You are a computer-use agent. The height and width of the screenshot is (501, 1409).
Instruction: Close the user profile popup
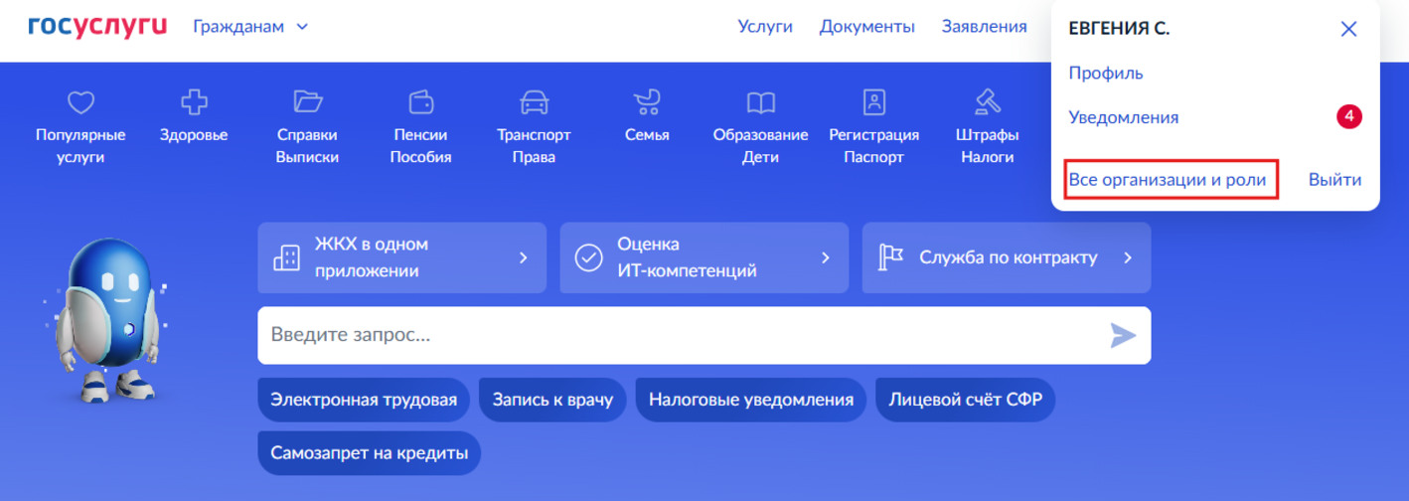[1348, 29]
